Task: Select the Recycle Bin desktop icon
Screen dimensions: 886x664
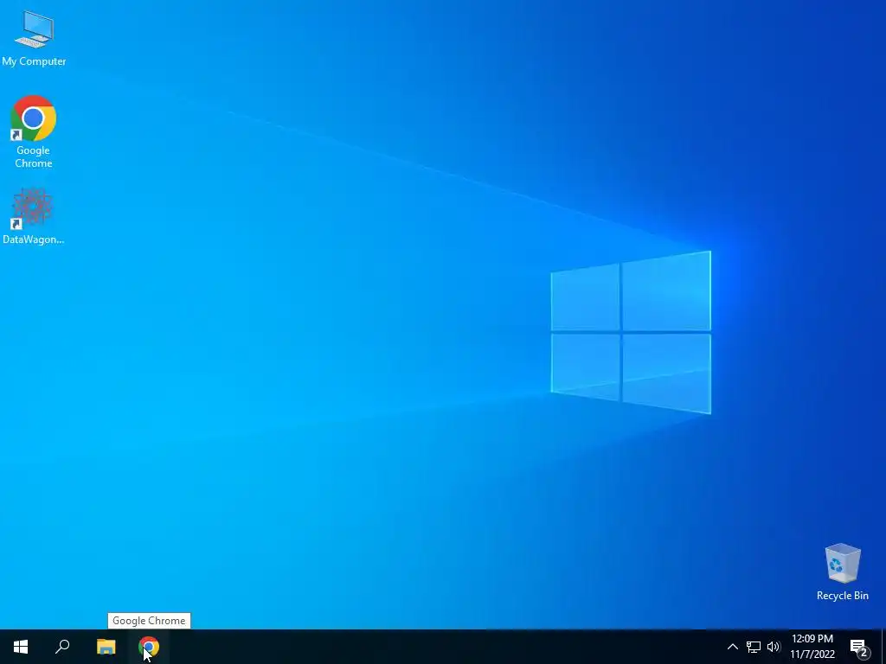Action: pyautogui.click(x=843, y=571)
